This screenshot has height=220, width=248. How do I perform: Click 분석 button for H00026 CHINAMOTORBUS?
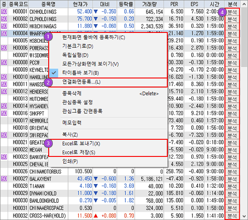232,172
